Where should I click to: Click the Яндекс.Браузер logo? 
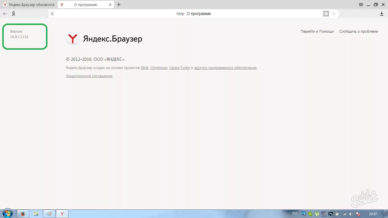click(104, 38)
